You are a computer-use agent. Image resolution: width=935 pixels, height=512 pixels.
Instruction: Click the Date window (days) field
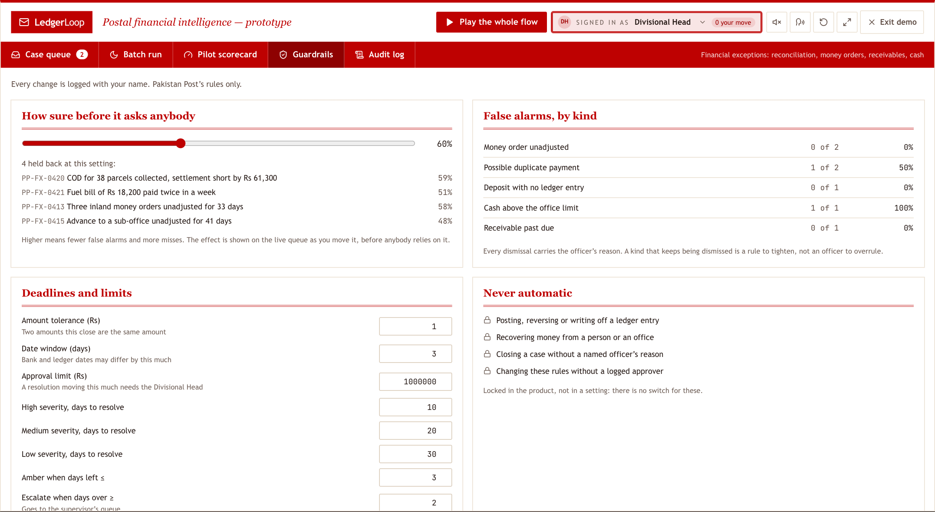[x=415, y=354]
